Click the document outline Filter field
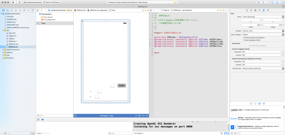This screenshot has height=135, width=285. tap(55, 116)
